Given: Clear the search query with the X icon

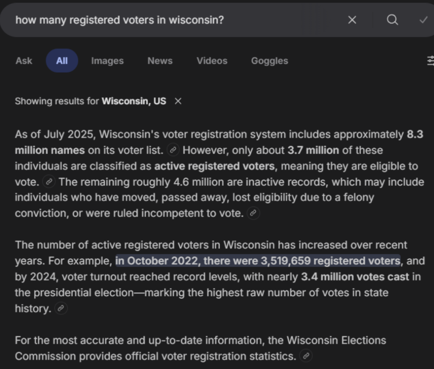Looking at the screenshot, I should point(352,20).
